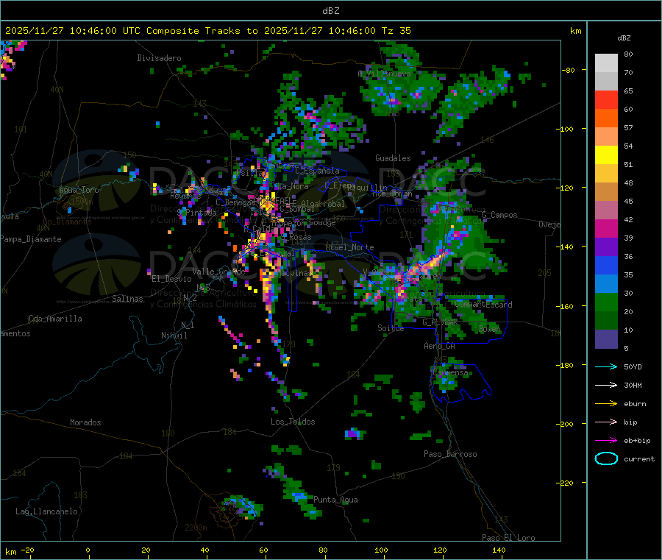Screen dimensions: 662x560
Task: Click the 'Morados' map label
Action: coord(85,422)
